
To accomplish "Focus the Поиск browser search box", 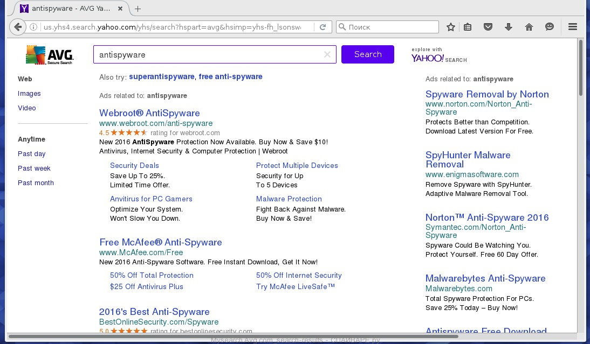I will tap(387, 27).
